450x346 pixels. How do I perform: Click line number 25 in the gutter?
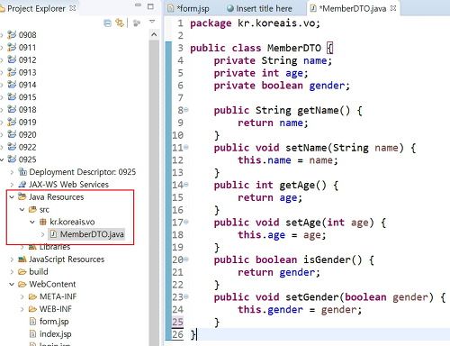pyautogui.click(x=177, y=322)
